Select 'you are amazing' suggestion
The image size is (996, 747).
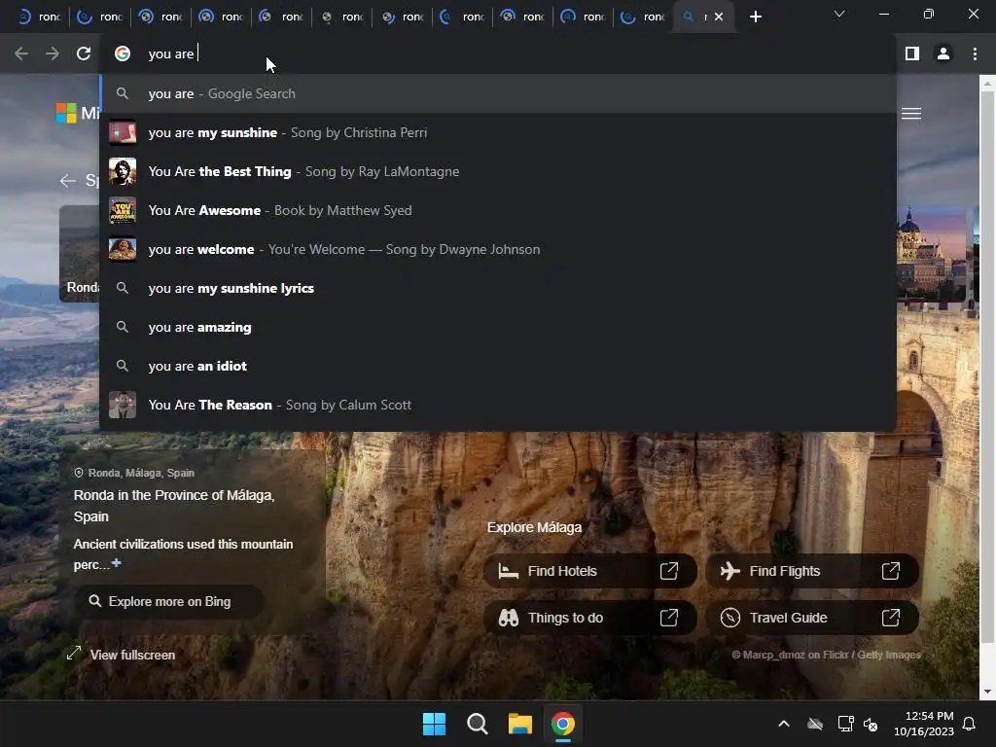click(498, 327)
